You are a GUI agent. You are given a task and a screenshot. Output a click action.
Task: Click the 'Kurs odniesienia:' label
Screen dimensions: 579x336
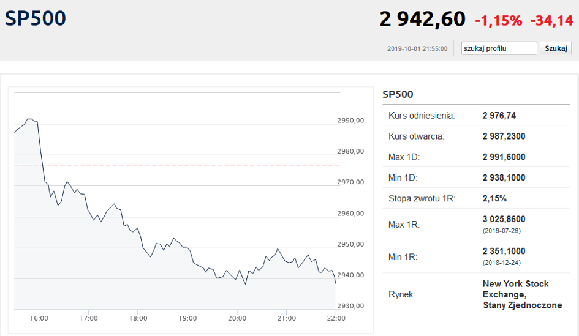(x=422, y=116)
